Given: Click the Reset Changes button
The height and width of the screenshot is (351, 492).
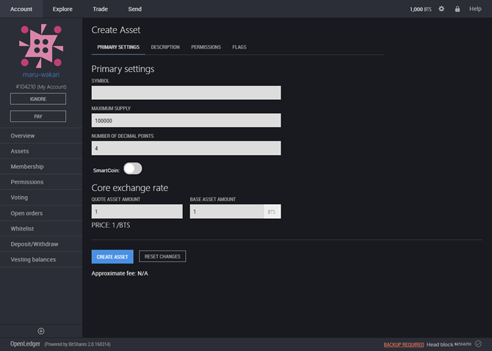Looking at the screenshot, I should pyautogui.click(x=162, y=256).
